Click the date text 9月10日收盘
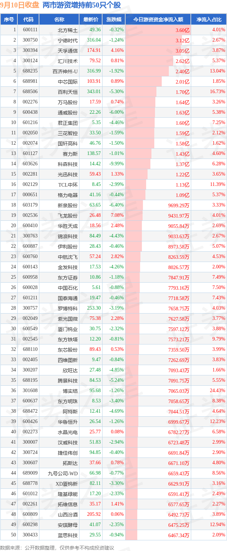Viewport: 227px width, 551px height. click(20, 5)
